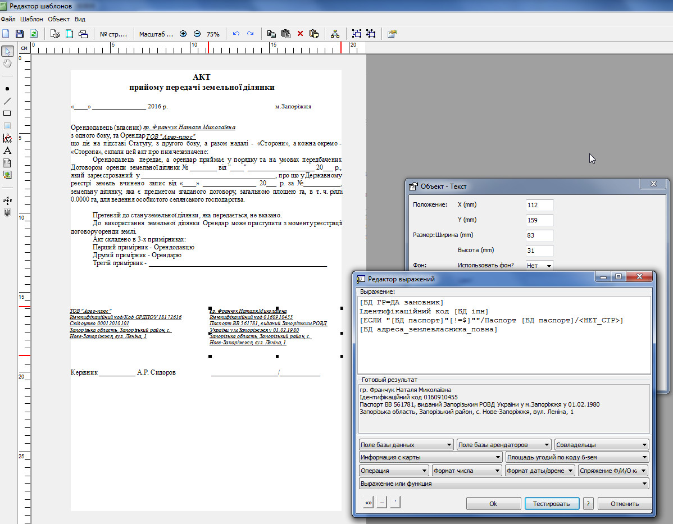Image resolution: width=673 pixels, height=524 pixels.
Task: Open the Использовать фон dropdown set to Нет
Action: tap(539, 265)
